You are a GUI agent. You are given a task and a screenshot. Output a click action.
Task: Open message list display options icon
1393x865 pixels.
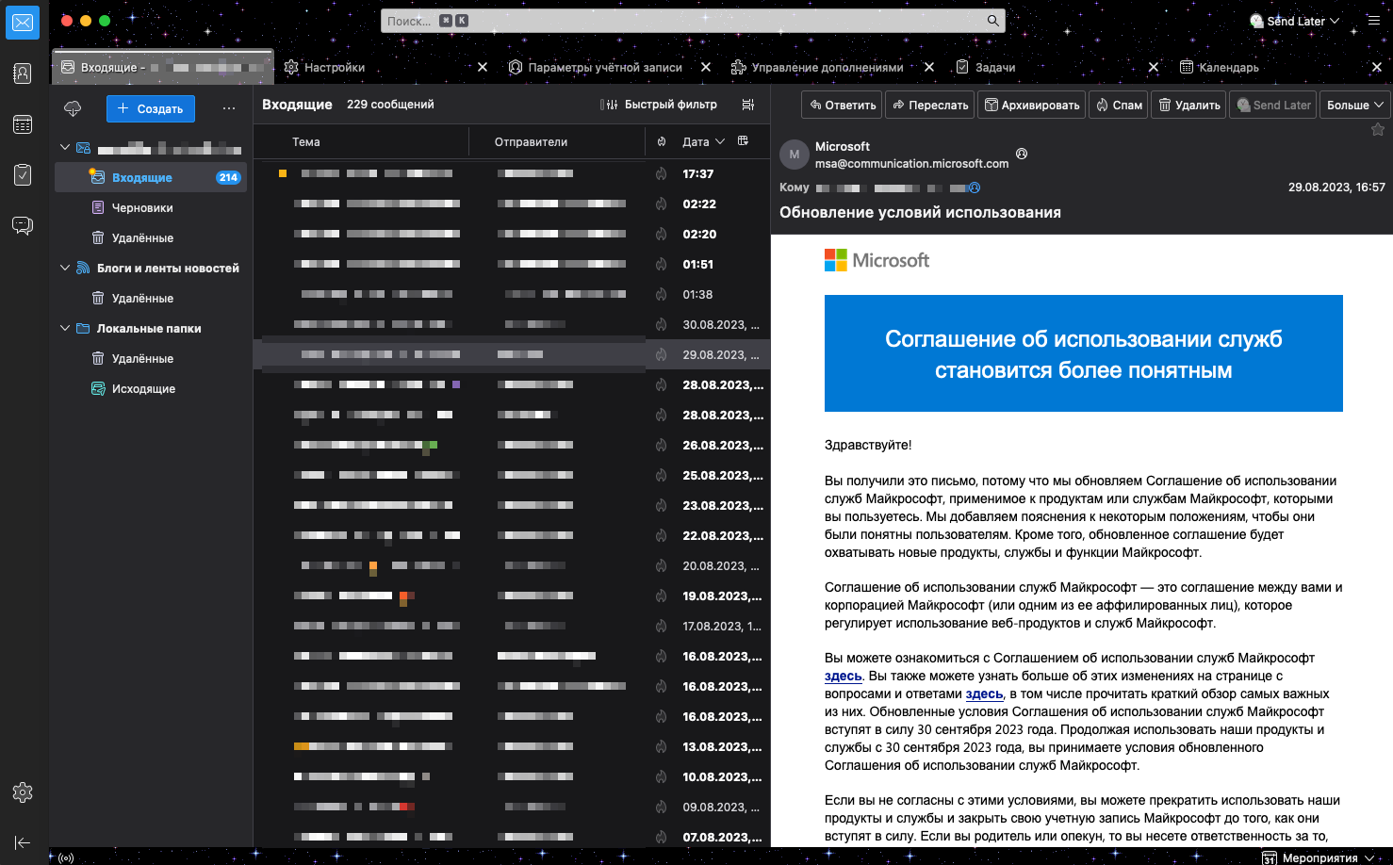[x=748, y=105]
